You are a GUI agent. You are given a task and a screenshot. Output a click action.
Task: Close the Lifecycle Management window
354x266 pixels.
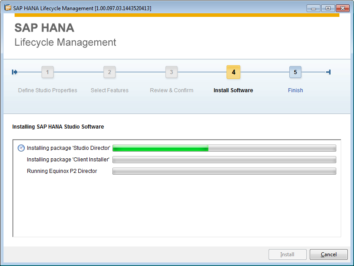[342, 8]
